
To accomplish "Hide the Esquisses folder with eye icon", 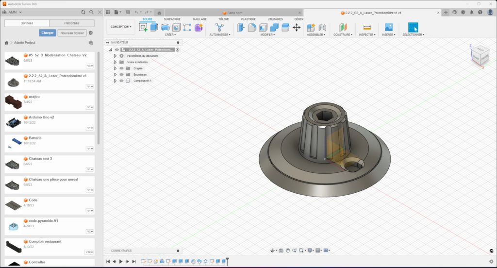I will 121,75.
